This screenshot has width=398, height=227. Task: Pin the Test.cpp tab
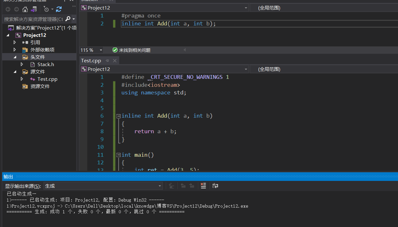pyautogui.click(x=107, y=60)
